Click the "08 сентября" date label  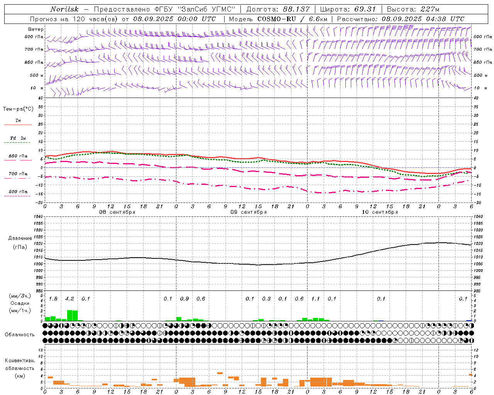click(117, 212)
